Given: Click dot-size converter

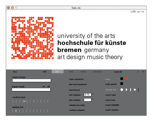Looking at the screenshot, I should (x=78, y=84).
